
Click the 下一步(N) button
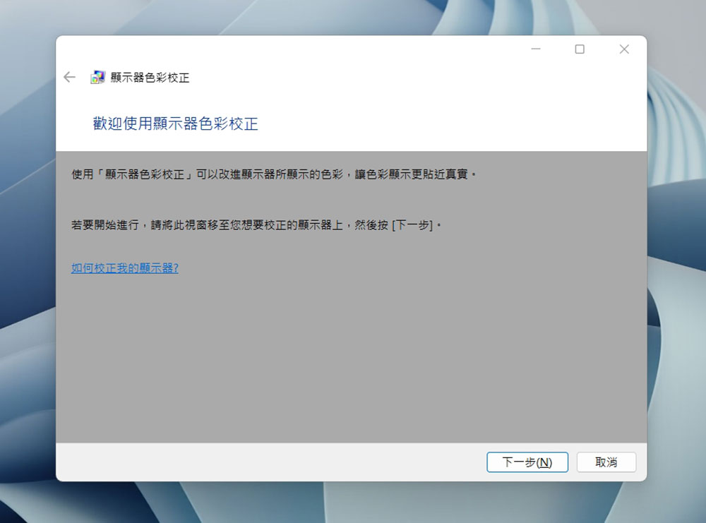click(x=527, y=462)
